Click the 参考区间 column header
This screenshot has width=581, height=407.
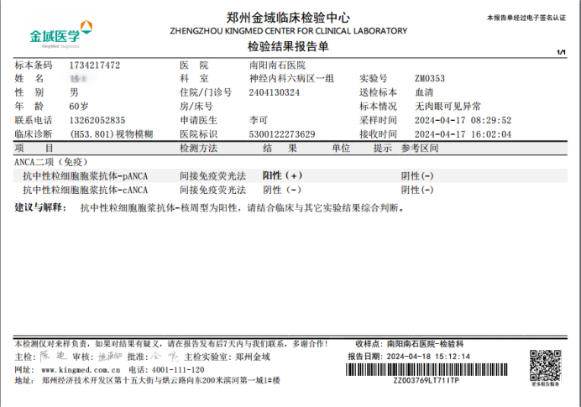click(x=420, y=149)
